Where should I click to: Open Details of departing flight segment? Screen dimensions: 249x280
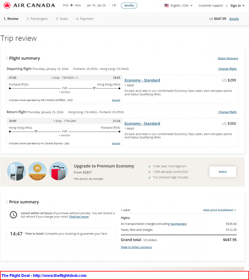(116, 100)
